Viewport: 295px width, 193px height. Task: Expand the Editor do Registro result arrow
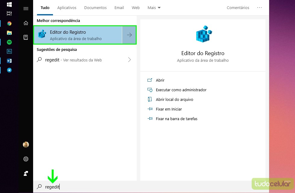[x=129, y=35]
